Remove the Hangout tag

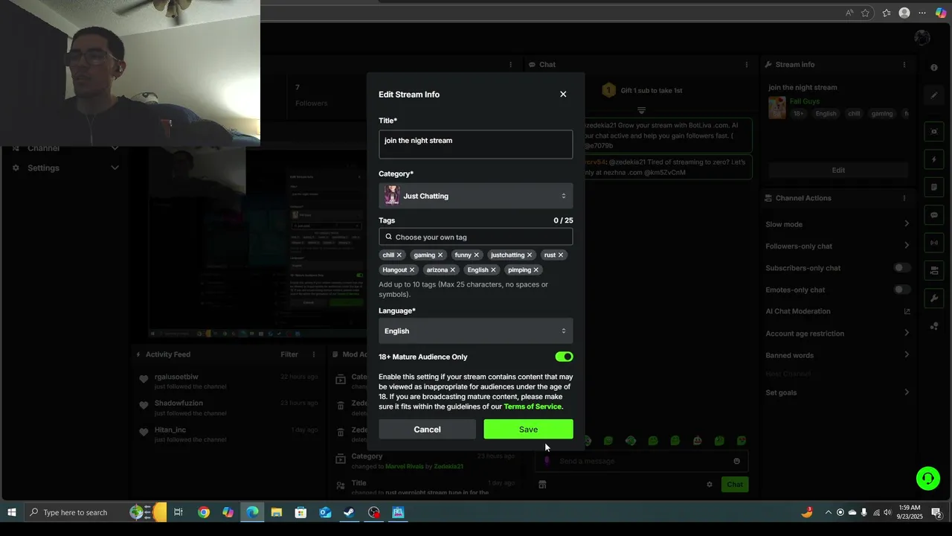click(x=412, y=270)
